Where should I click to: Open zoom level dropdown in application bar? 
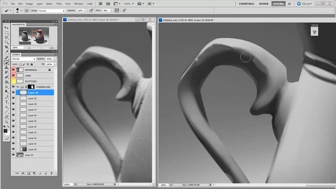point(129,4)
